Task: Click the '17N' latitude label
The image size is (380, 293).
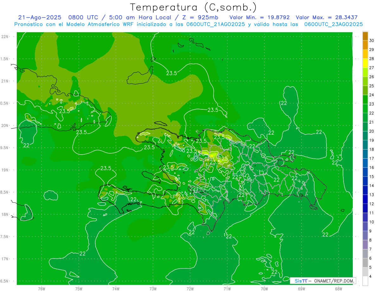Action: point(5,259)
